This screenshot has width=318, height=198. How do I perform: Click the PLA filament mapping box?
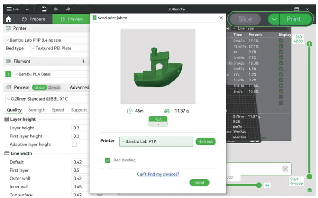pos(158,121)
